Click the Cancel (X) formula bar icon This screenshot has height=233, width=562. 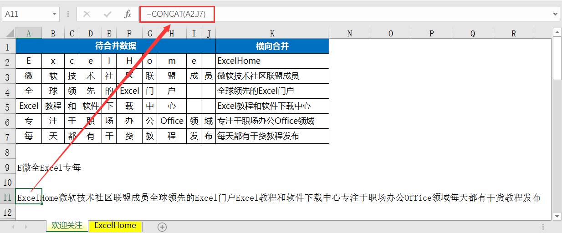pyautogui.click(x=87, y=14)
